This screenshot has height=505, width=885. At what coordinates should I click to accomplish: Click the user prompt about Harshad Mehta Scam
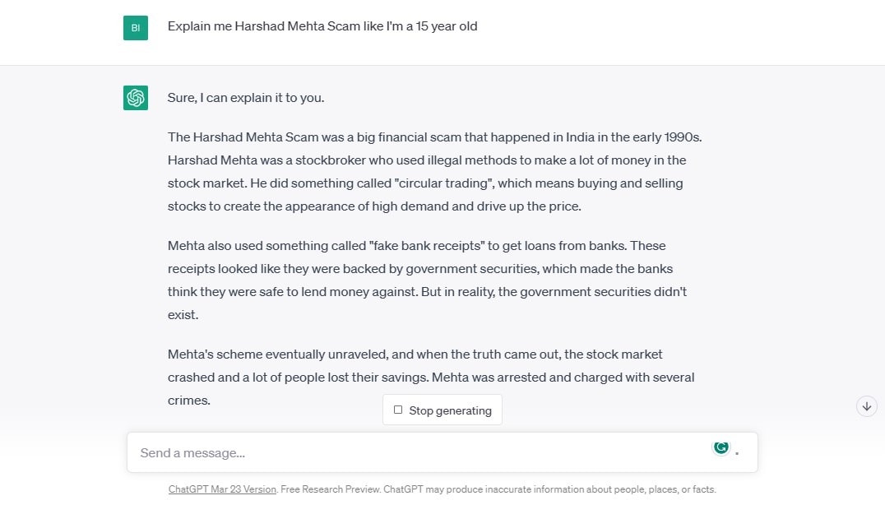click(322, 26)
